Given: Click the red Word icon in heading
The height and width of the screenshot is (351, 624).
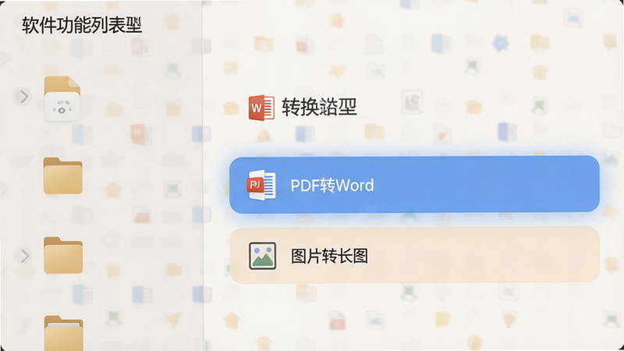Looking at the screenshot, I should point(261,108).
